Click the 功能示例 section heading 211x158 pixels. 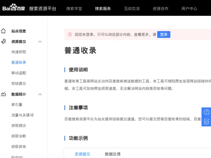click(78, 138)
